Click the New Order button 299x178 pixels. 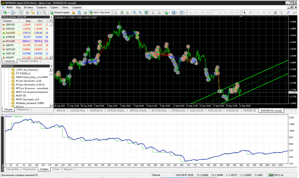pos(60,13)
